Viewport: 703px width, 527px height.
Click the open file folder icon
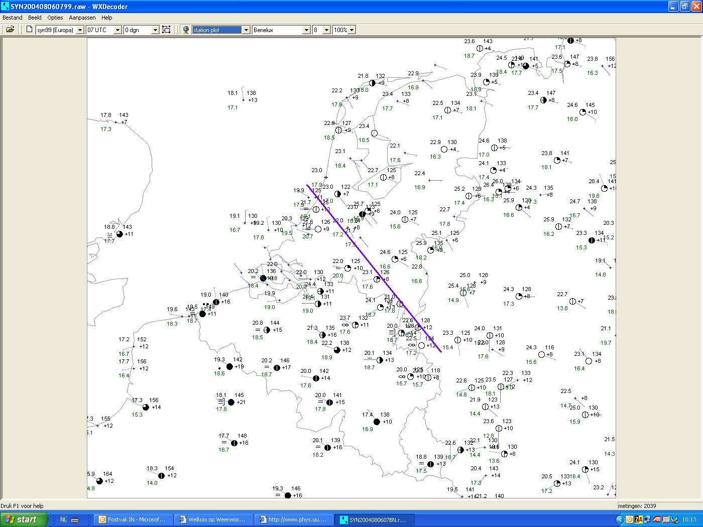pos(10,30)
